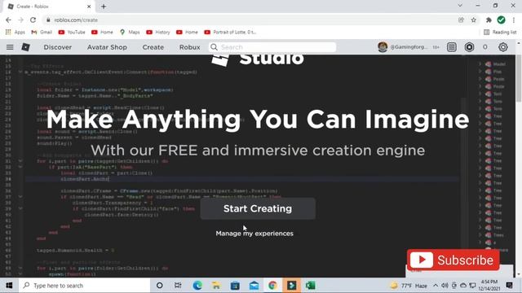
Task: Open the @Gamingforg profile avatar
Action: 383,47
